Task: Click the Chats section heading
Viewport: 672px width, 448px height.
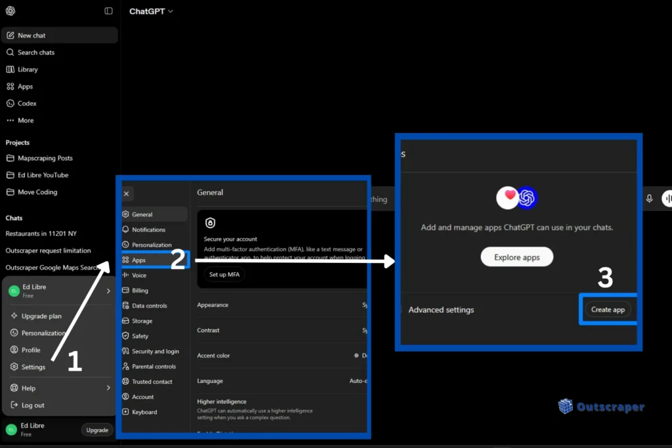Action: pos(14,218)
